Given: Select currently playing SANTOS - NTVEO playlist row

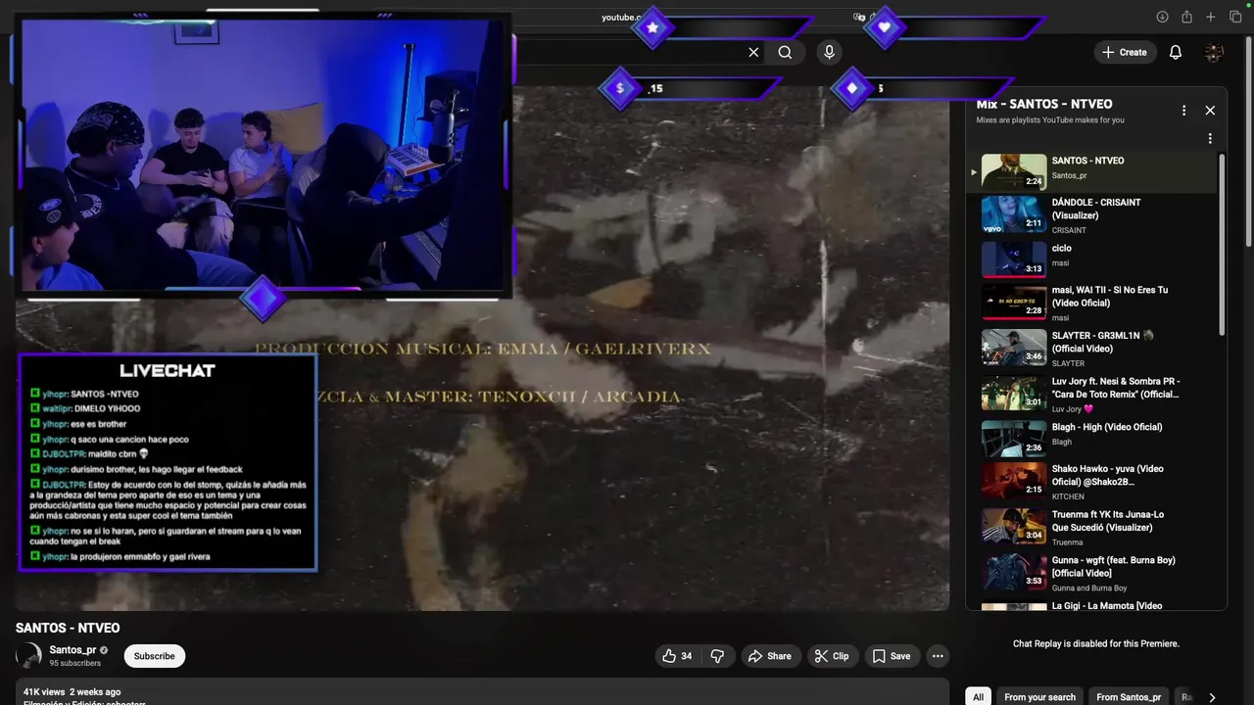Looking at the screenshot, I should pos(1091,171).
